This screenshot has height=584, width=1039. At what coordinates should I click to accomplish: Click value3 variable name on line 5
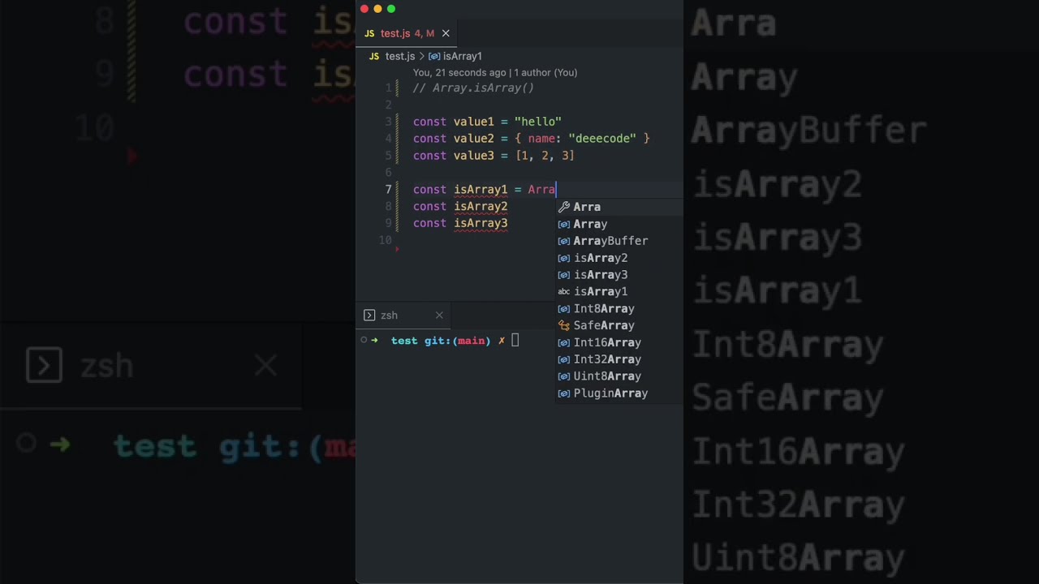coord(474,156)
